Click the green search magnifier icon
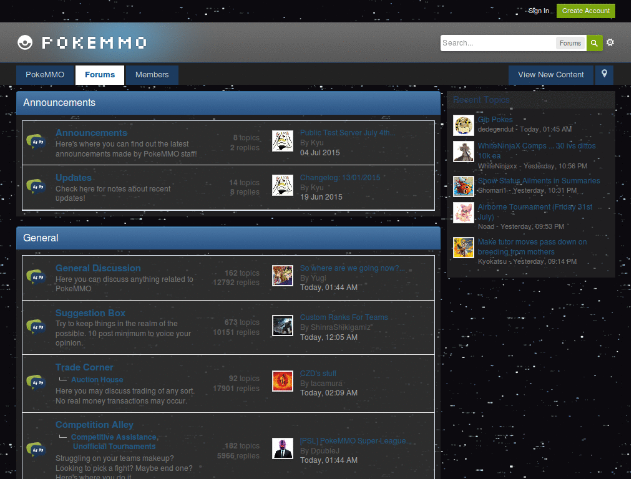This screenshot has height=479, width=639. (593, 42)
